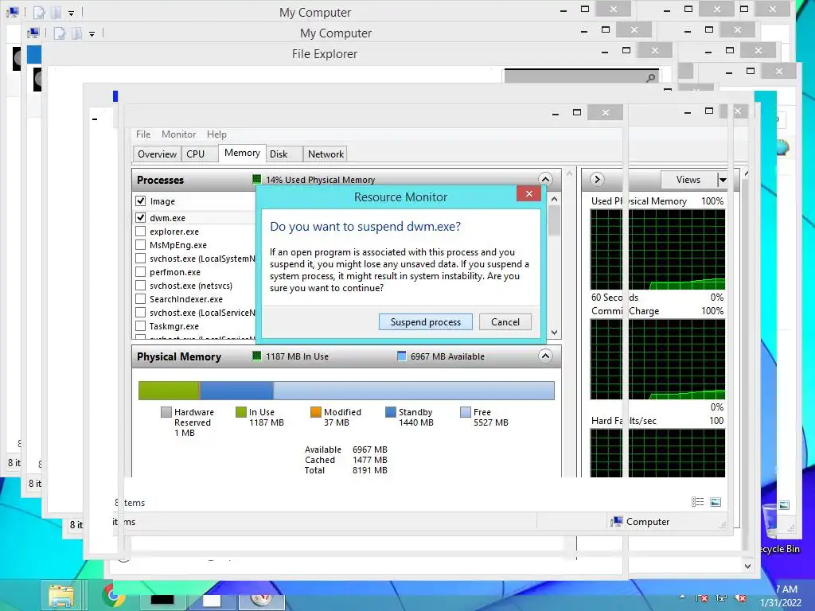
Task: Click New Folder icon in rearmost My Computer toolbar
Action: click(55, 12)
